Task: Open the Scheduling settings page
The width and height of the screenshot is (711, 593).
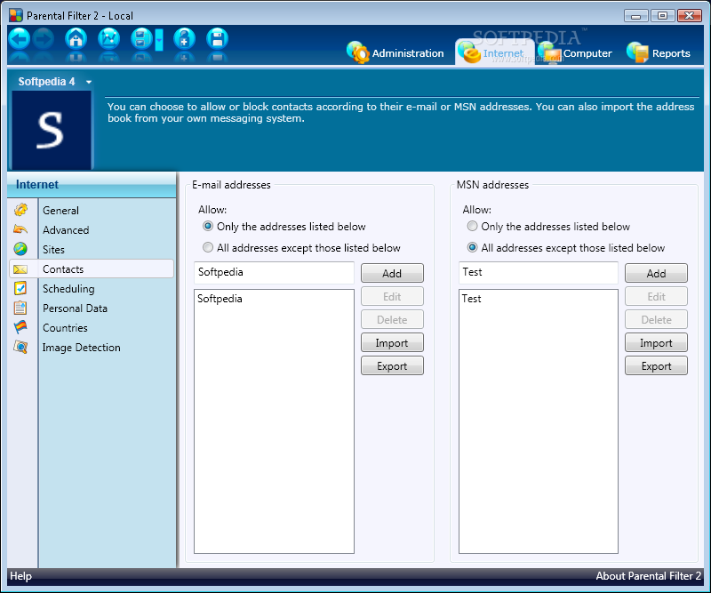Action: coord(68,289)
